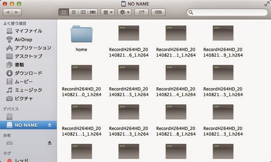Switch to list view

74,12
